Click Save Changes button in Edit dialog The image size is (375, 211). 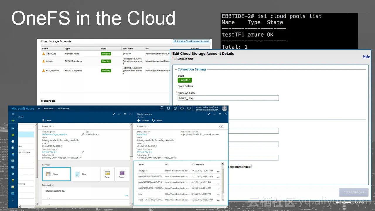[x=354, y=192]
